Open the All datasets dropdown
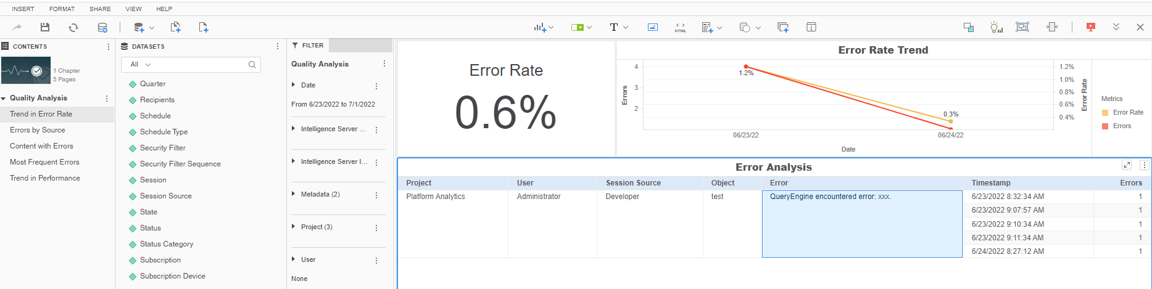 click(x=140, y=64)
